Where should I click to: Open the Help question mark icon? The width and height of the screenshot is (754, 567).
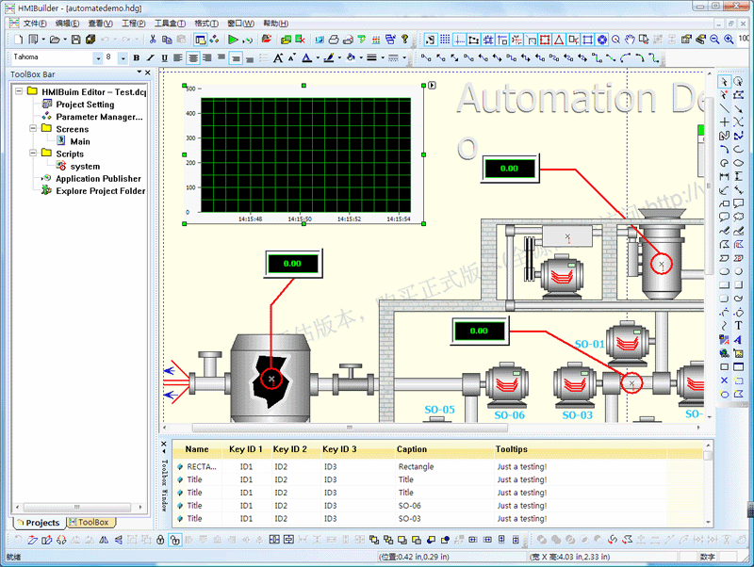coord(406,40)
